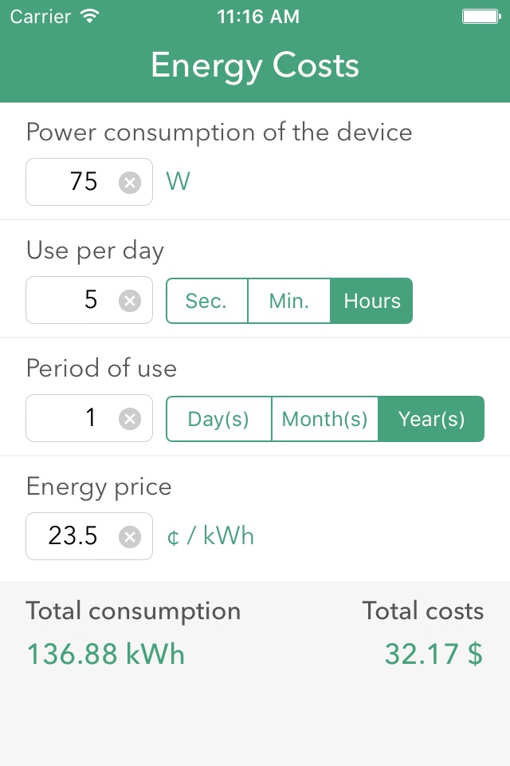Tap the 32.17 $ total costs value
510x766 pixels.
pos(433,653)
